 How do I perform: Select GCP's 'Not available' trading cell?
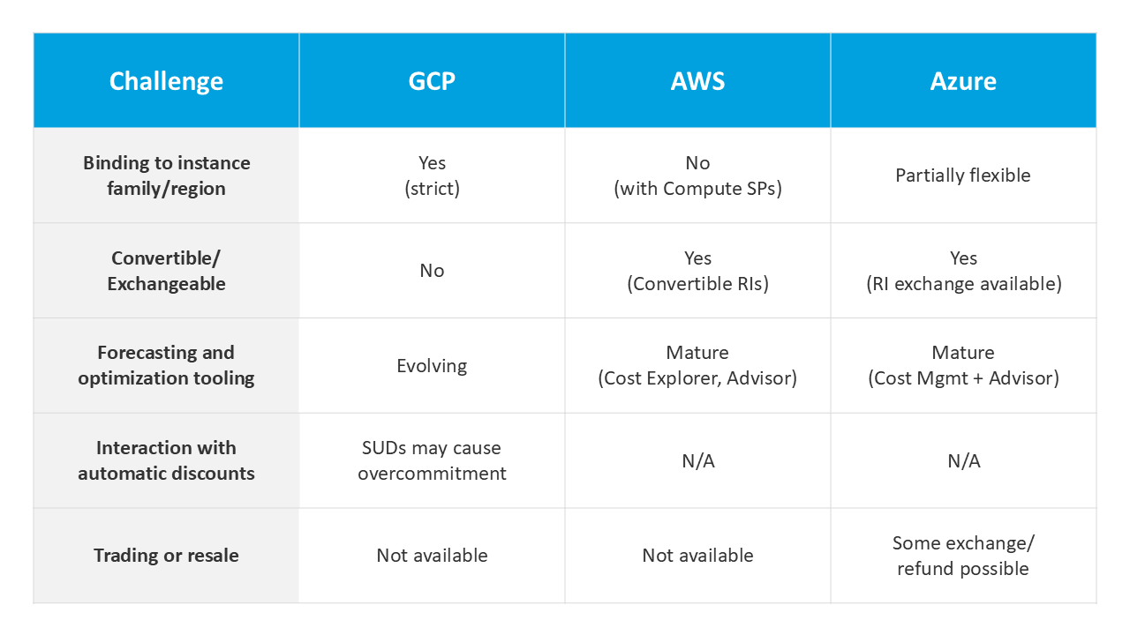coord(432,556)
